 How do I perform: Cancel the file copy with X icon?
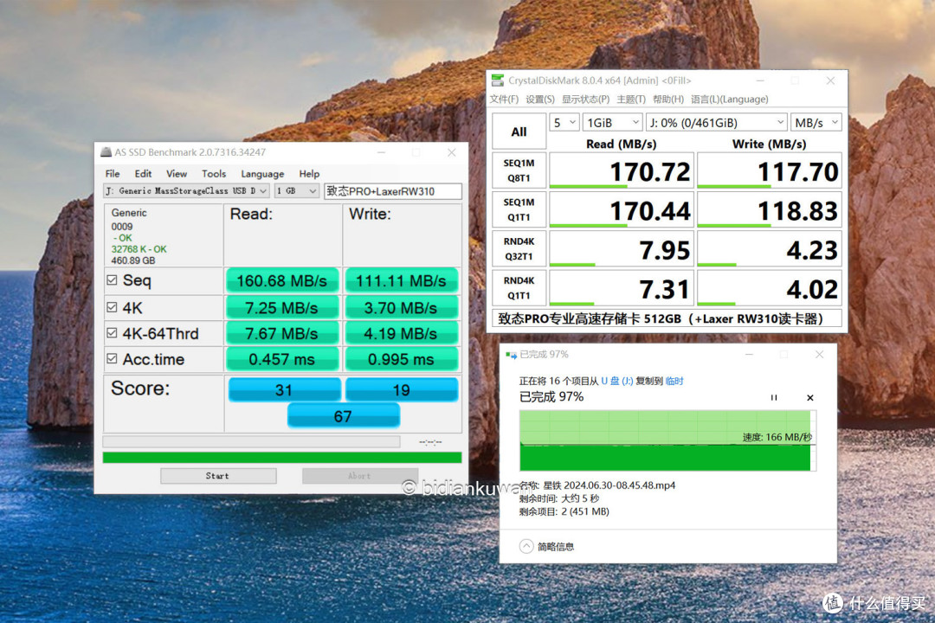[809, 398]
